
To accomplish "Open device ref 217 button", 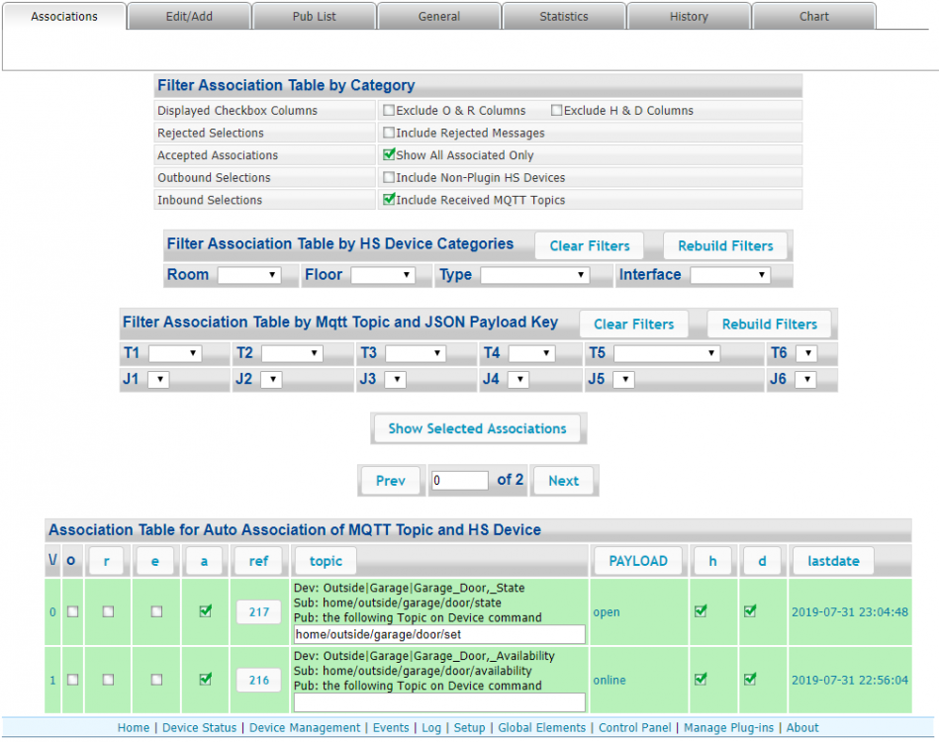I will tap(258, 612).
